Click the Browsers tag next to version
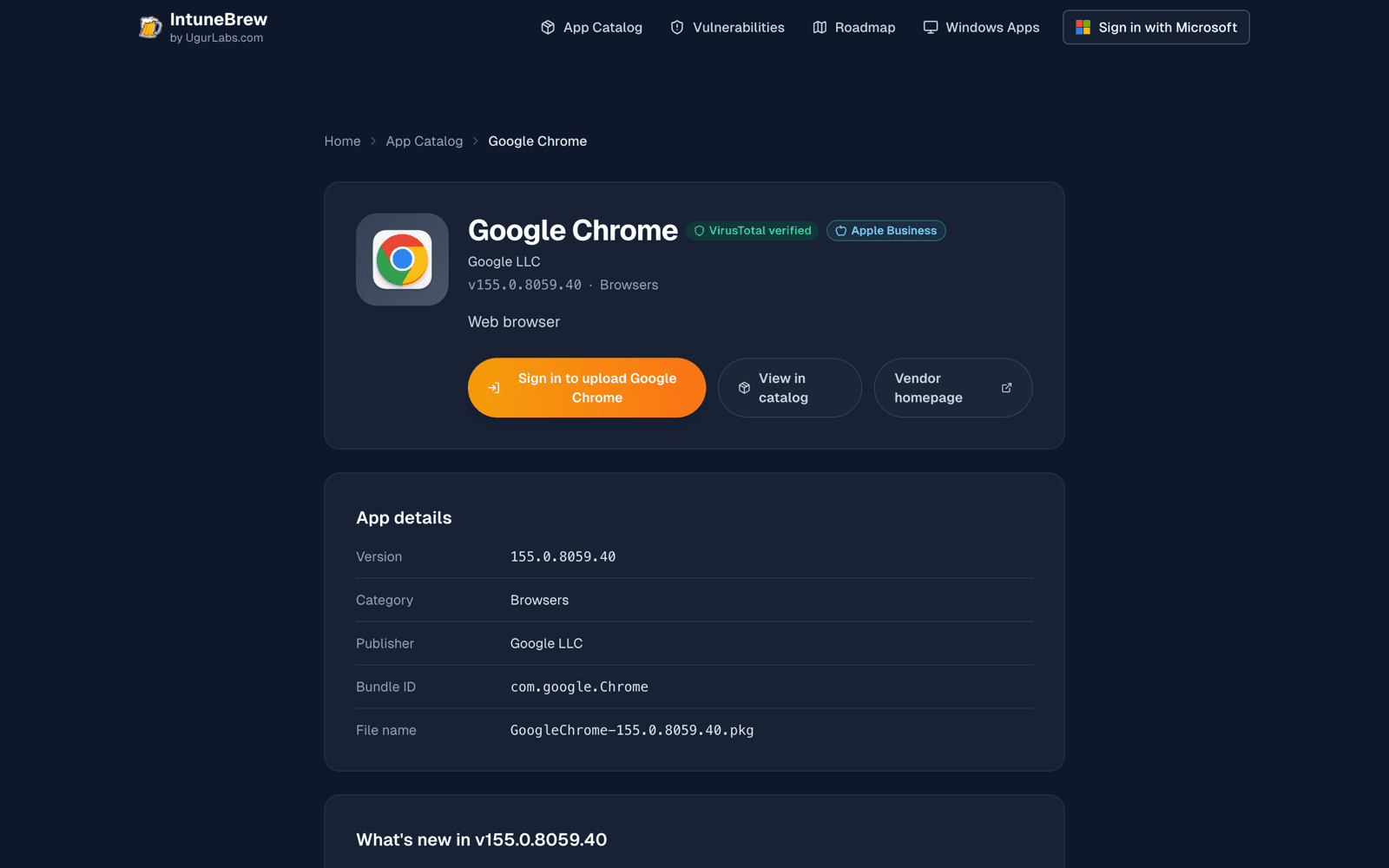 coord(629,285)
